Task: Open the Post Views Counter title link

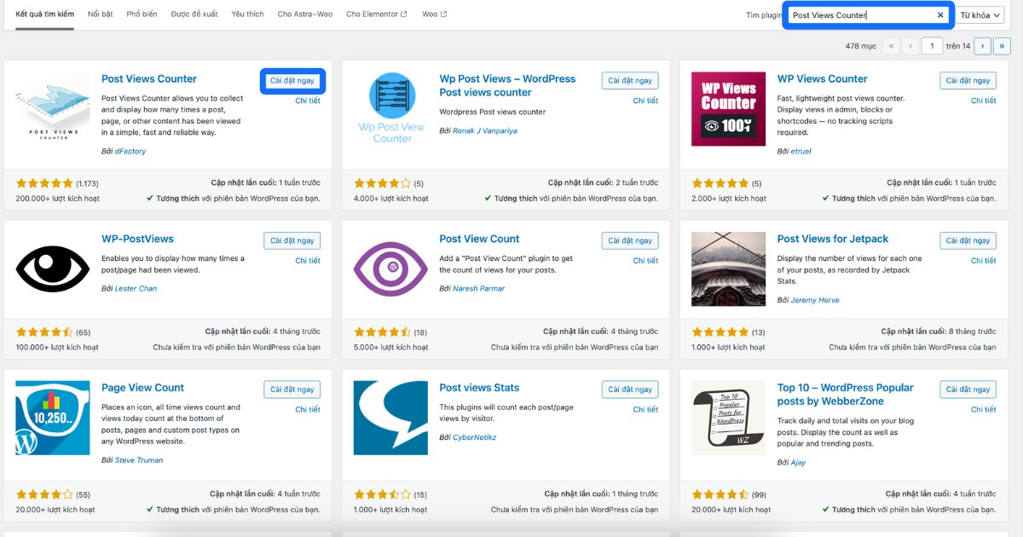Action: pos(149,79)
